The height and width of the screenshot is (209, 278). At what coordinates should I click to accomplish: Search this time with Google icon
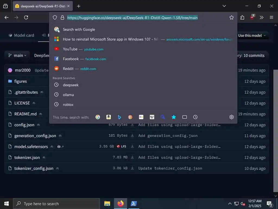coord(98,117)
